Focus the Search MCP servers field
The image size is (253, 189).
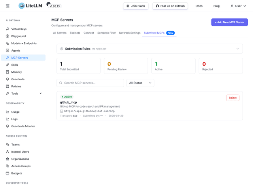(x=90, y=83)
